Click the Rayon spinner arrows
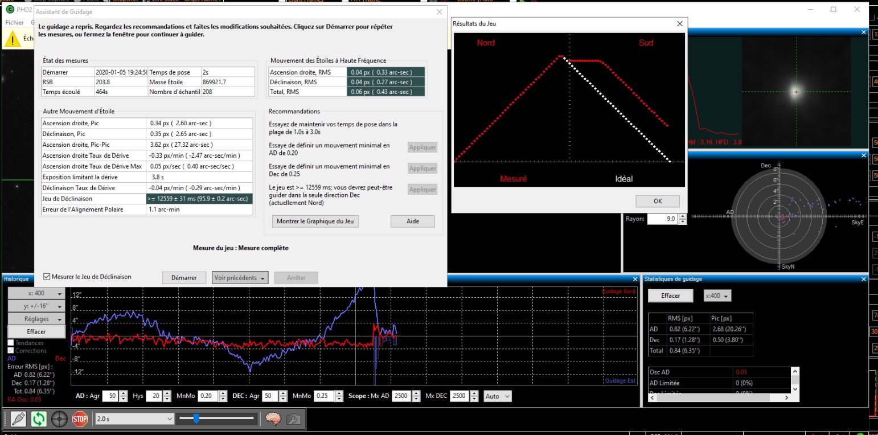Image resolution: width=878 pixels, height=435 pixels. tap(683, 219)
